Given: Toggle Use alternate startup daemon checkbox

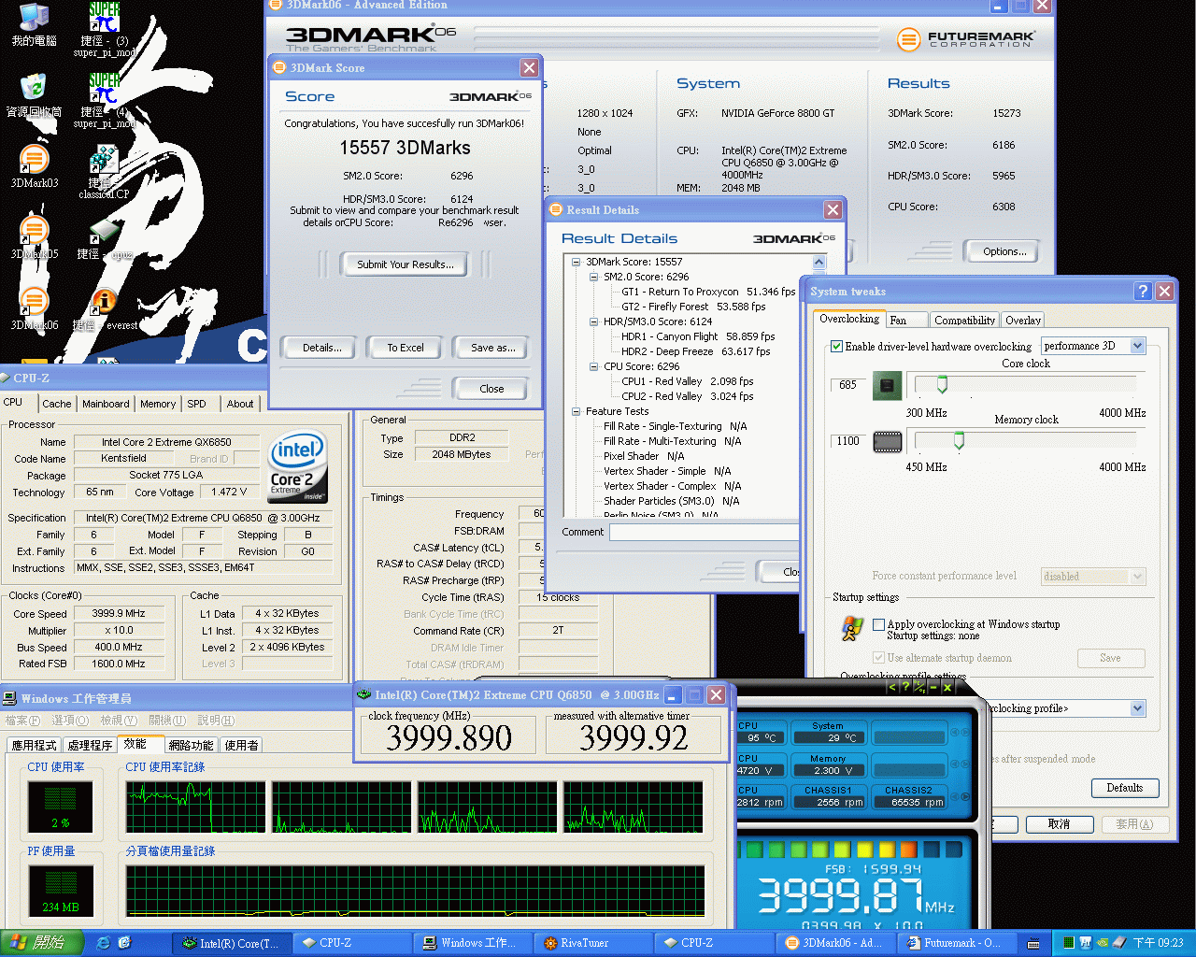Looking at the screenshot, I should tap(878, 658).
